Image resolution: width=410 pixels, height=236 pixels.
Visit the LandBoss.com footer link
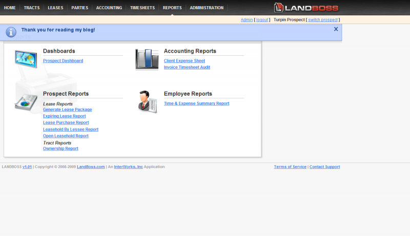(x=91, y=167)
